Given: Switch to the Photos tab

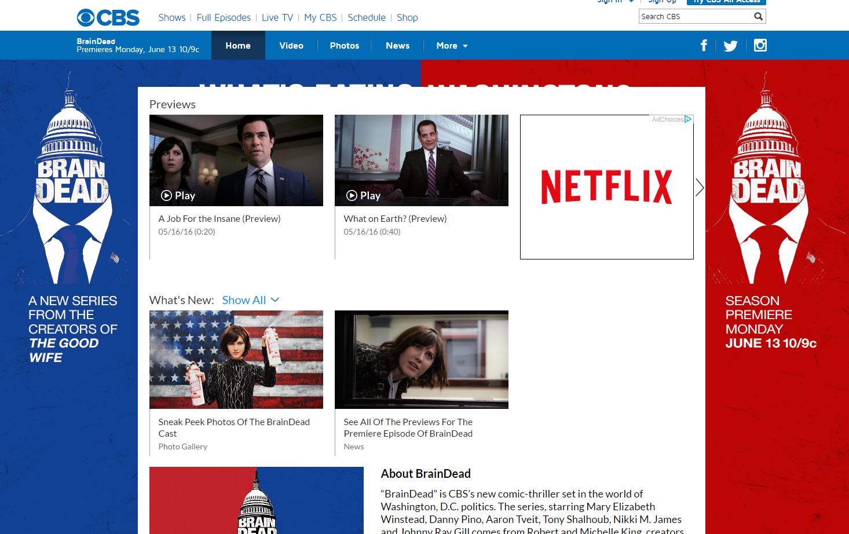Looking at the screenshot, I should tap(345, 46).
